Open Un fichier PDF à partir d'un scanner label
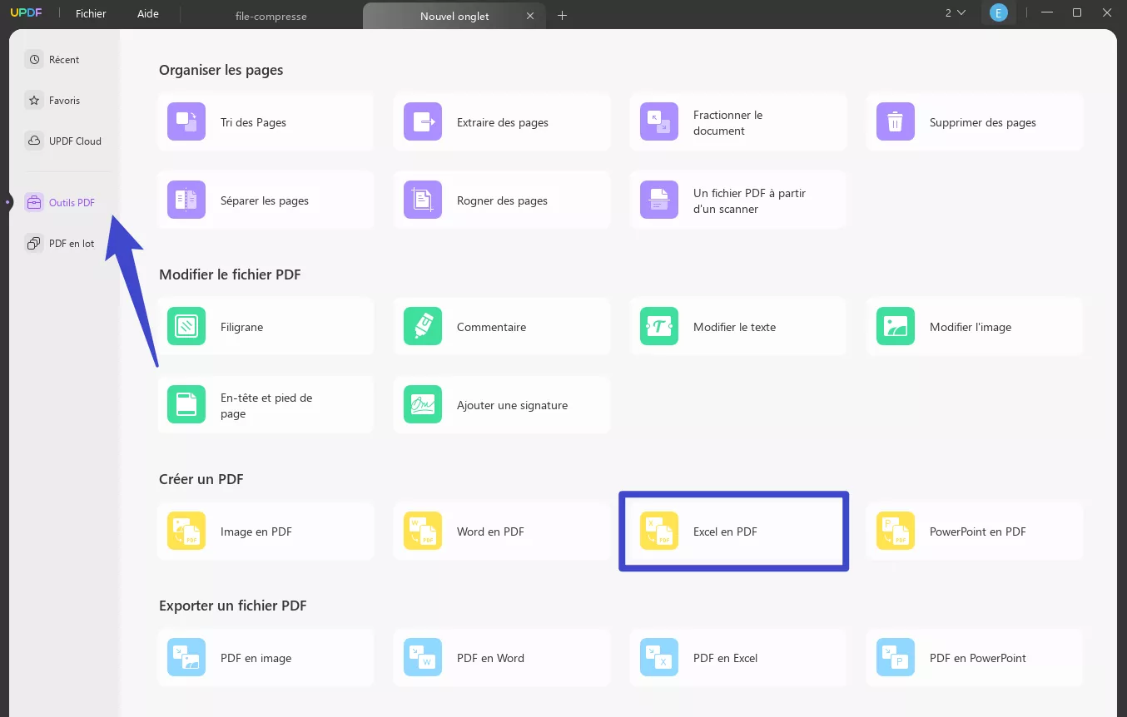Image resolution: width=1127 pixels, height=717 pixels. [749, 200]
